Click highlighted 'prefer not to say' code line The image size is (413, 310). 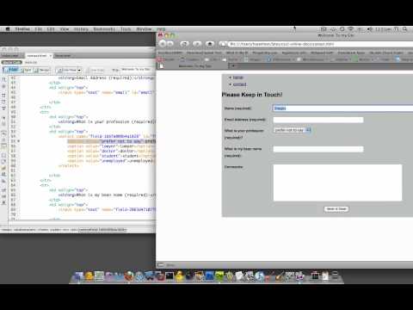(111, 141)
